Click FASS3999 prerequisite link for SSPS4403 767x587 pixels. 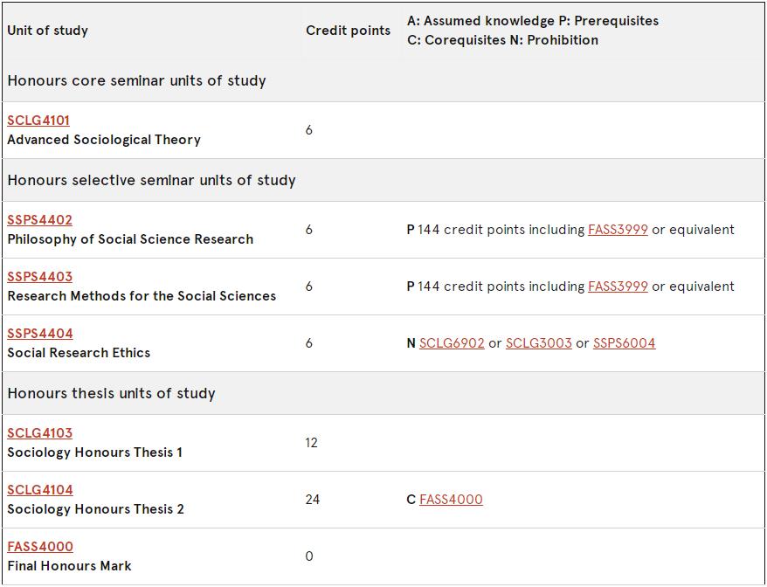coord(618,287)
